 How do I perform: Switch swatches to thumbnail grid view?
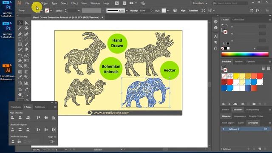[x=269, y=68]
